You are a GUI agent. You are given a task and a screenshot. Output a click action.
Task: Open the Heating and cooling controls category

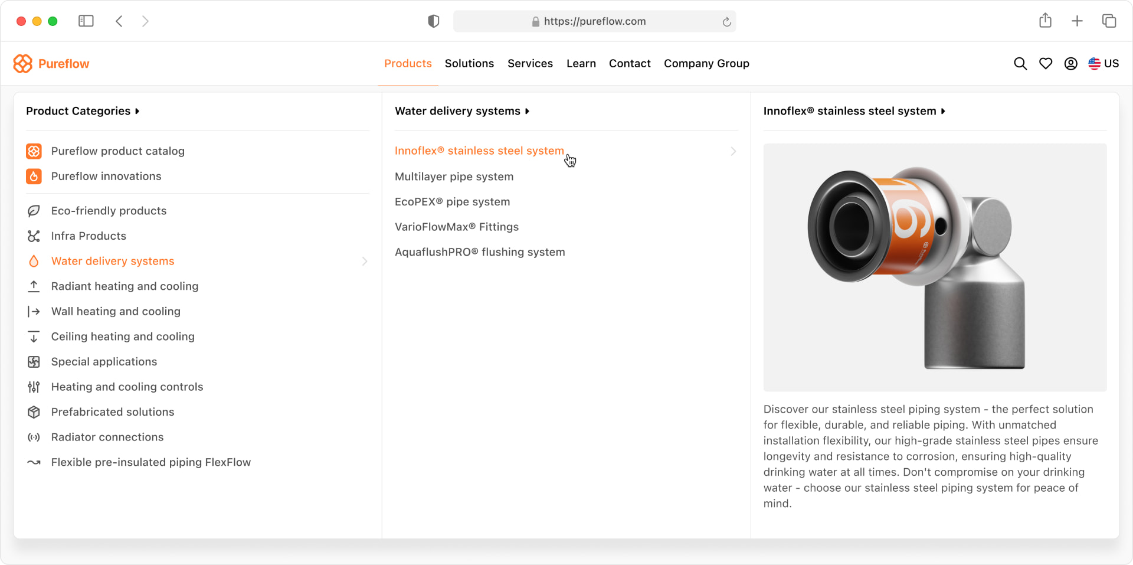click(x=127, y=387)
